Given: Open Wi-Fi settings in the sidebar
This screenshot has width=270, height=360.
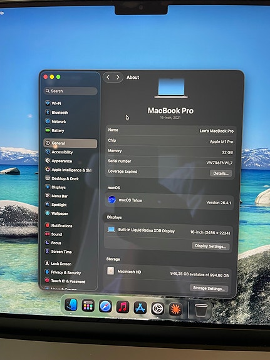Looking at the screenshot, I should tap(53, 103).
